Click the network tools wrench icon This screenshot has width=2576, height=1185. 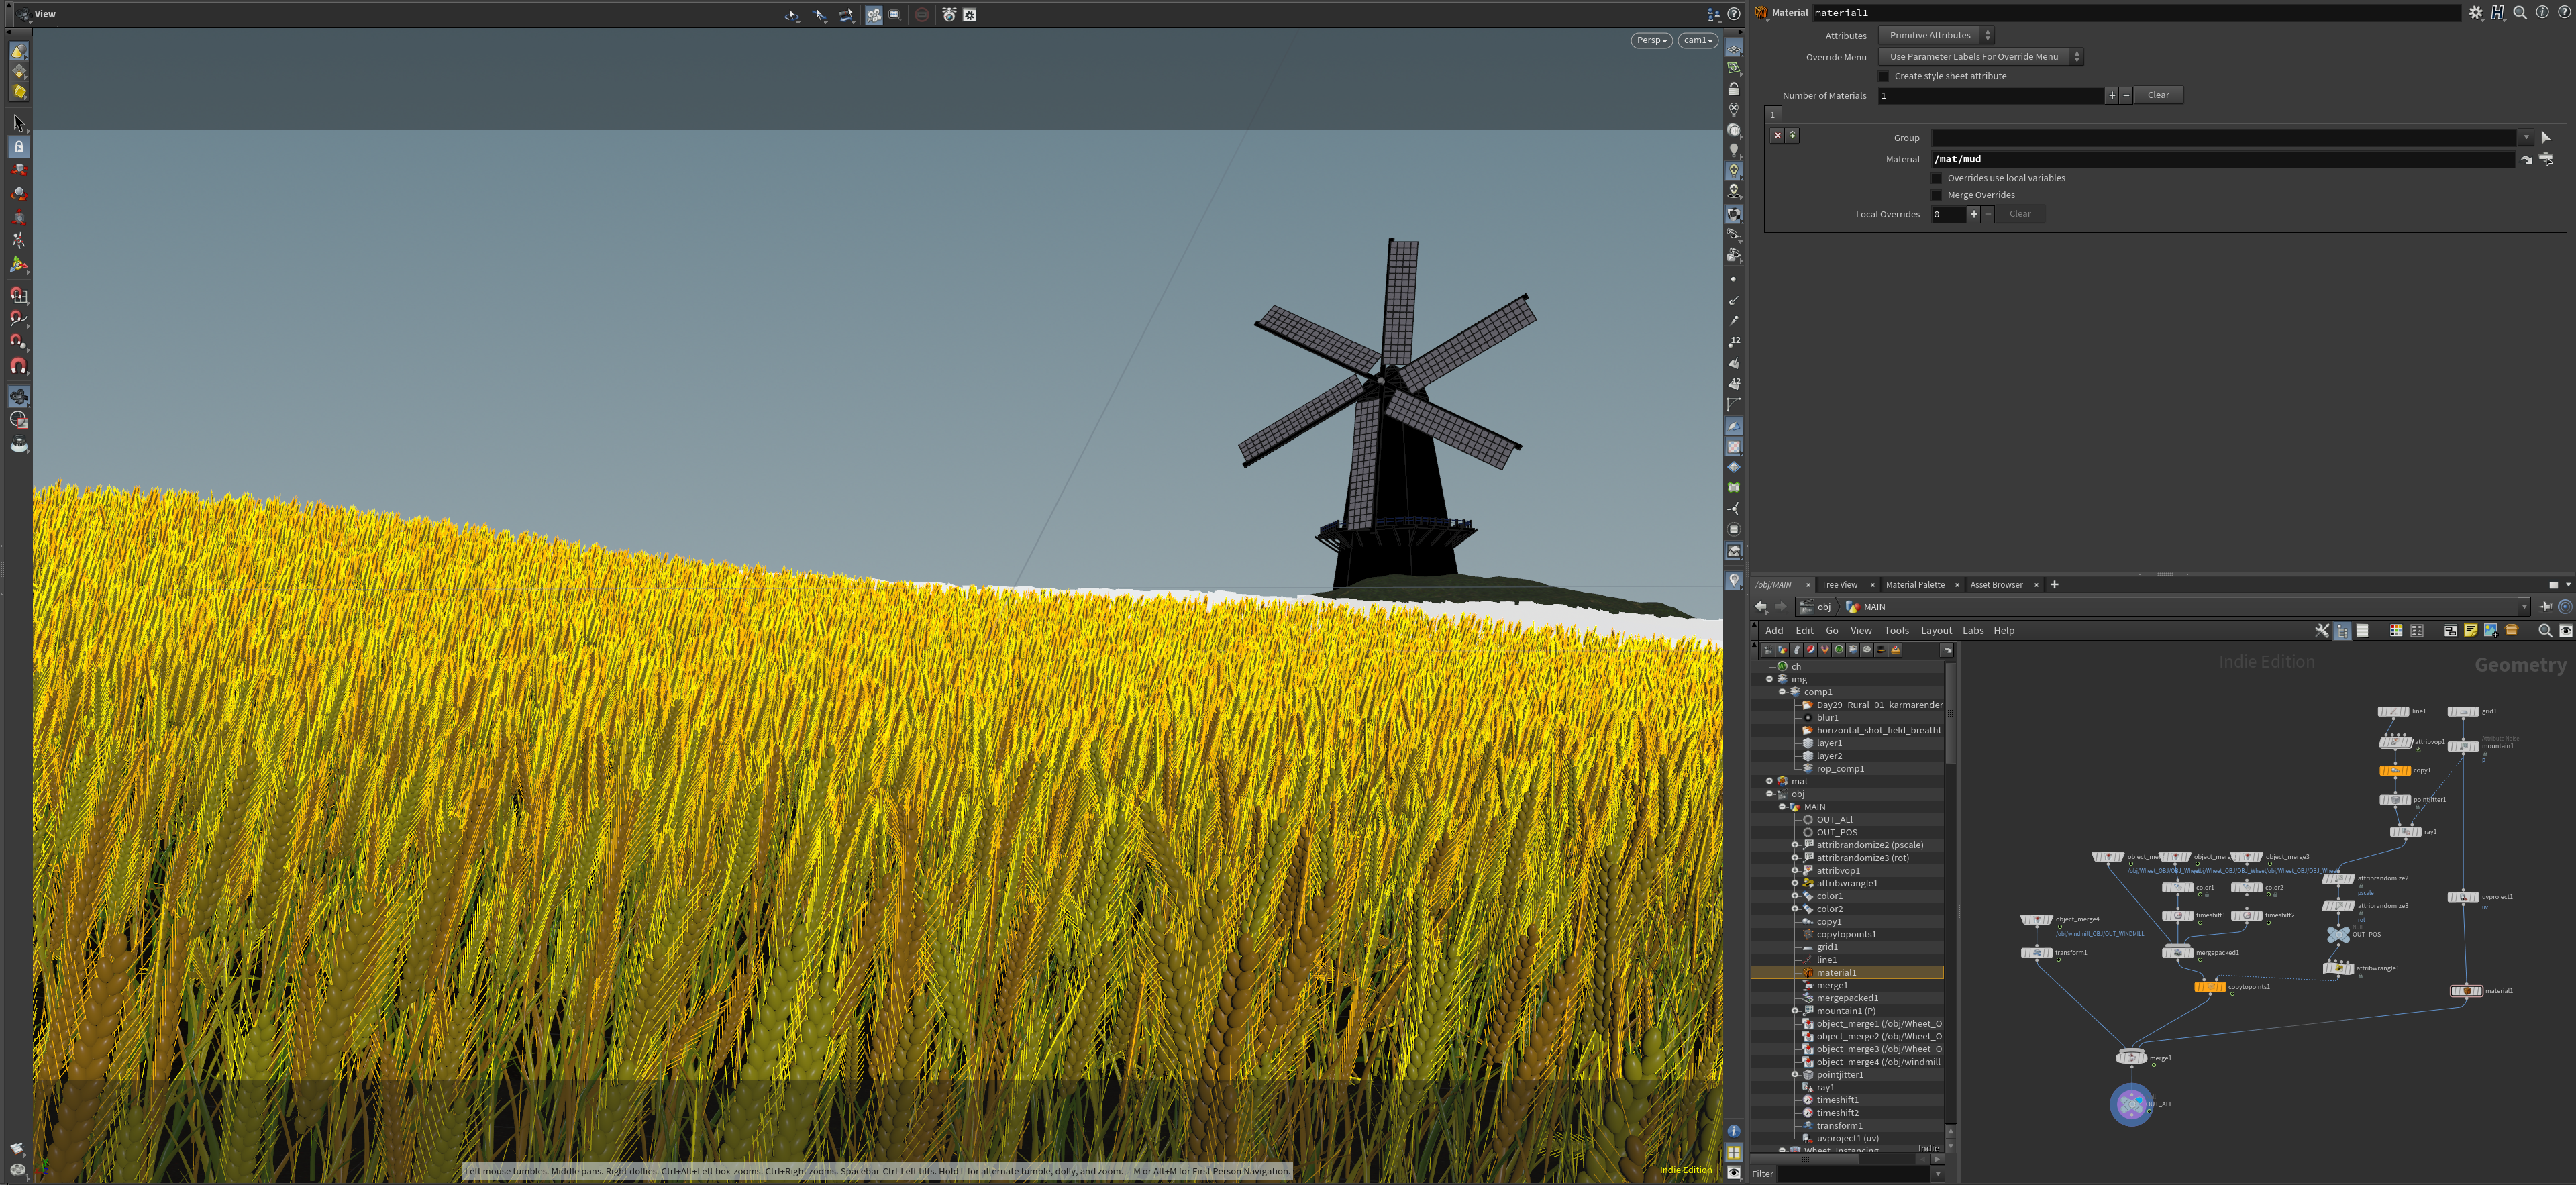(x=2322, y=631)
